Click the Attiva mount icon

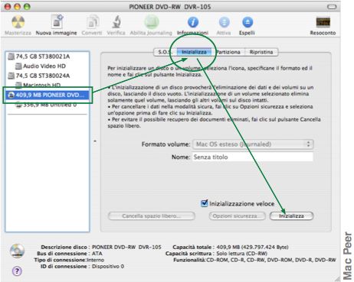pyautogui.click(x=224, y=22)
